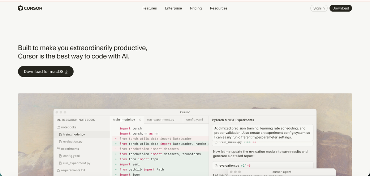
Task: Switch to the config.yaml editor tab
Action: pyautogui.click(x=194, y=120)
